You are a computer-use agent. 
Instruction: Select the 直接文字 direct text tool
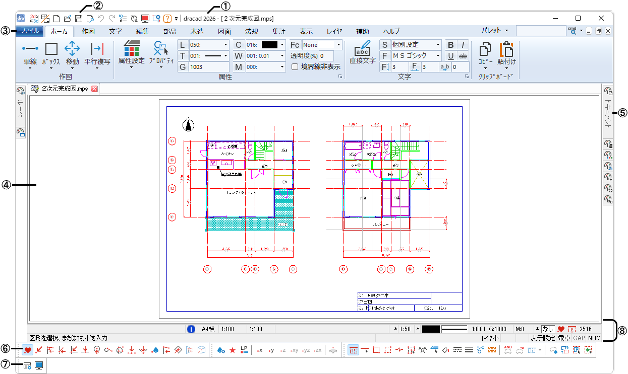362,52
